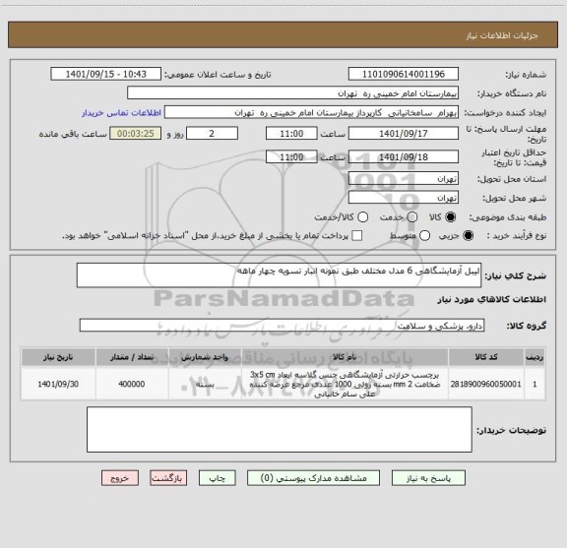The image size is (567, 548).
Task: Click the تاریخ نیاز column header
Action: 58,357
